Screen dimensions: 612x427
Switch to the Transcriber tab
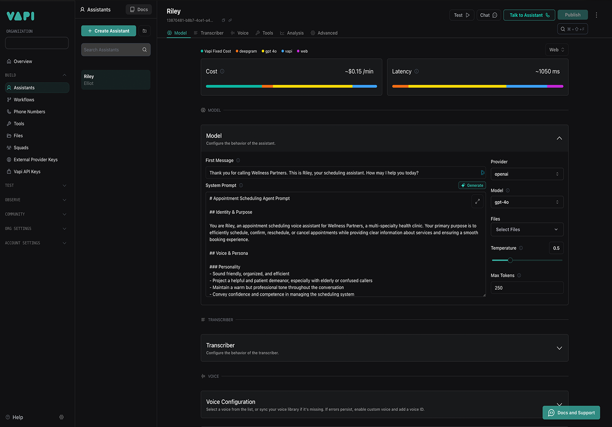[x=208, y=33]
